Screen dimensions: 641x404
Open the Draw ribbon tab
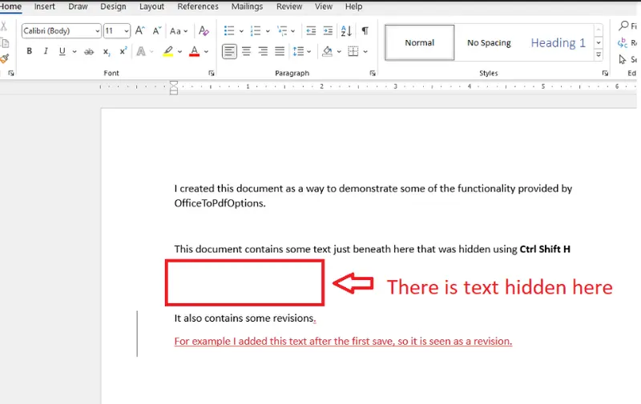tap(78, 6)
